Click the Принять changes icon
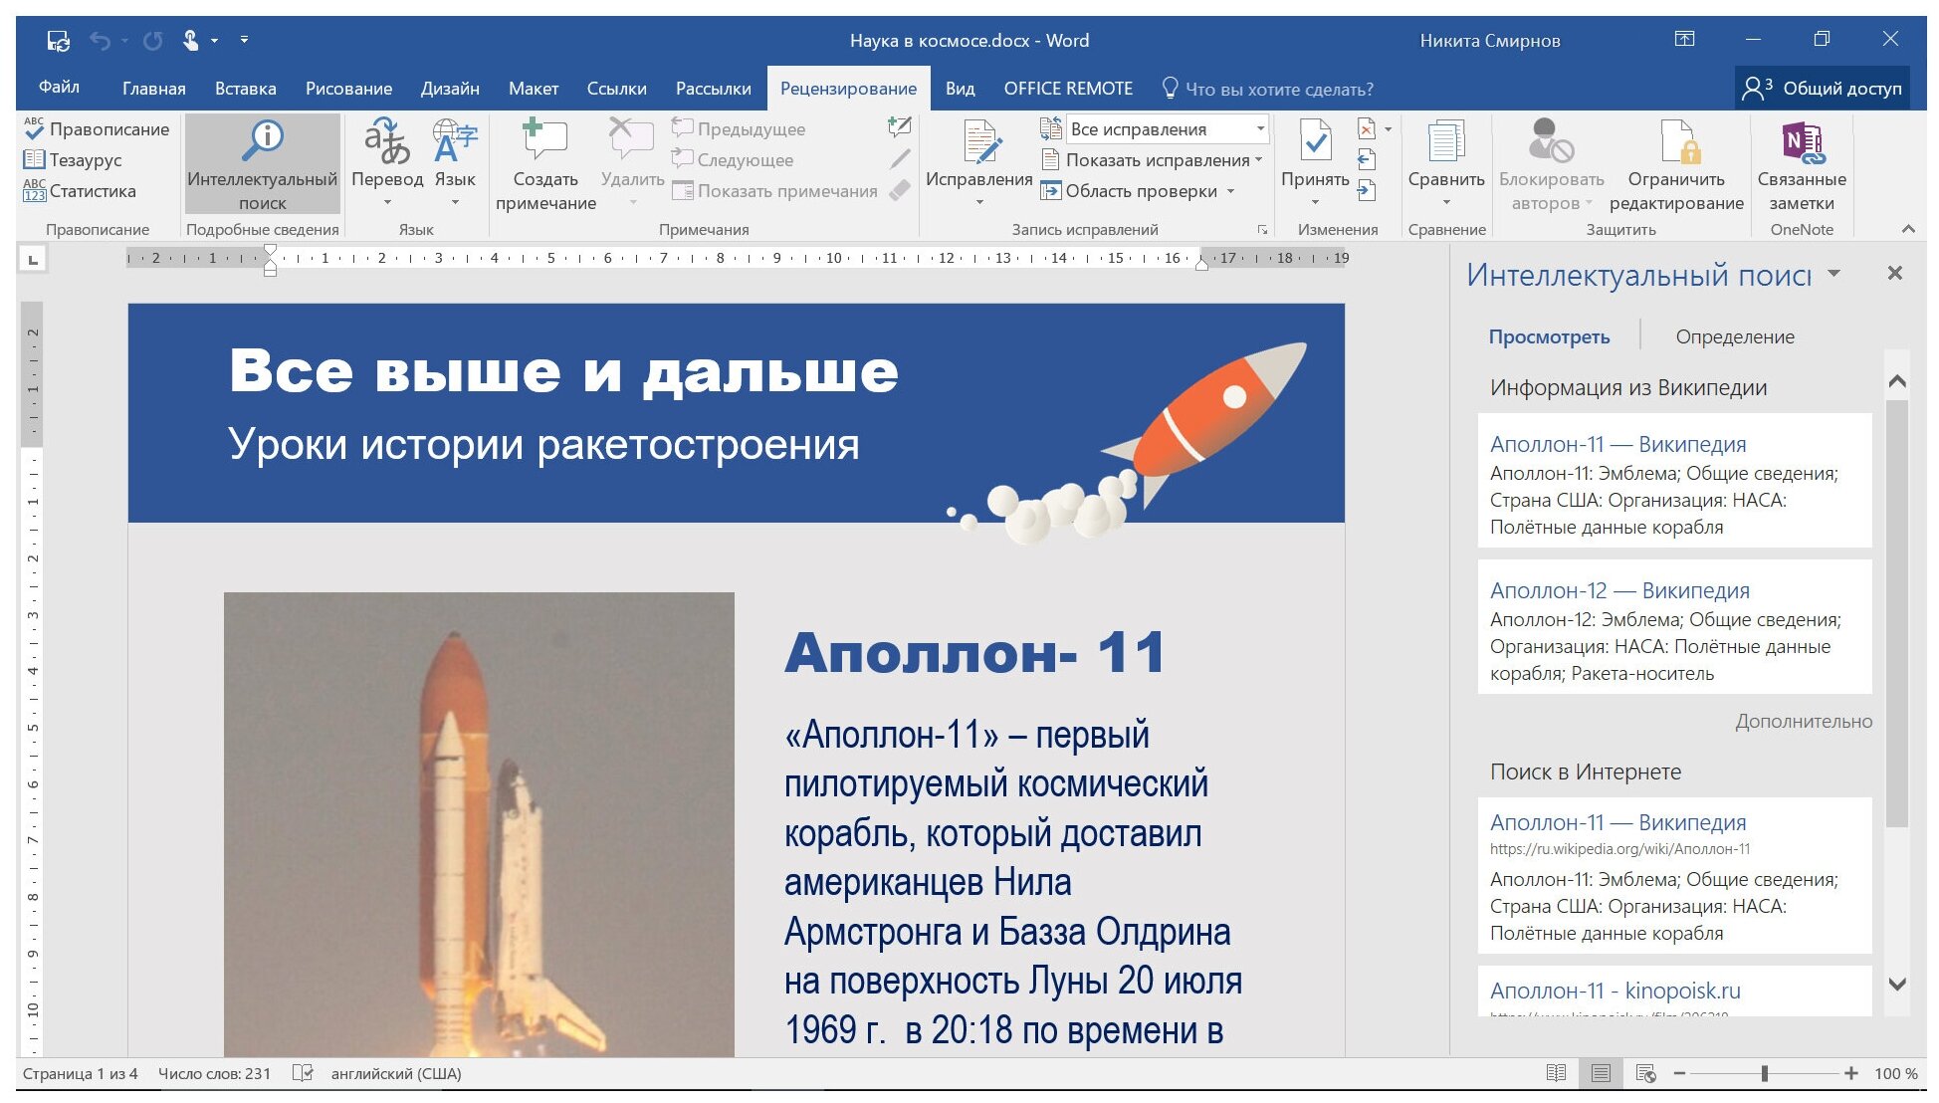This screenshot has height=1103, width=1939. click(x=1315, y=142)
